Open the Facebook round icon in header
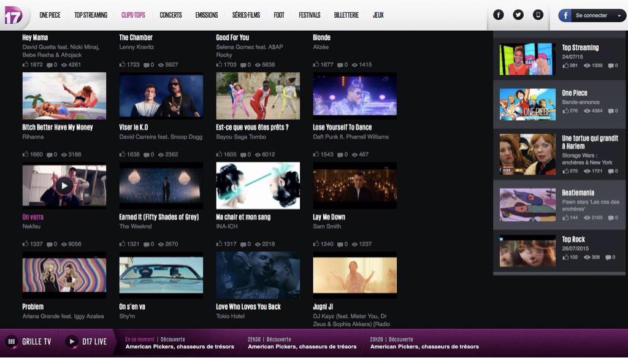This screenshot has height=358, width=628. [x=498, y=15]
